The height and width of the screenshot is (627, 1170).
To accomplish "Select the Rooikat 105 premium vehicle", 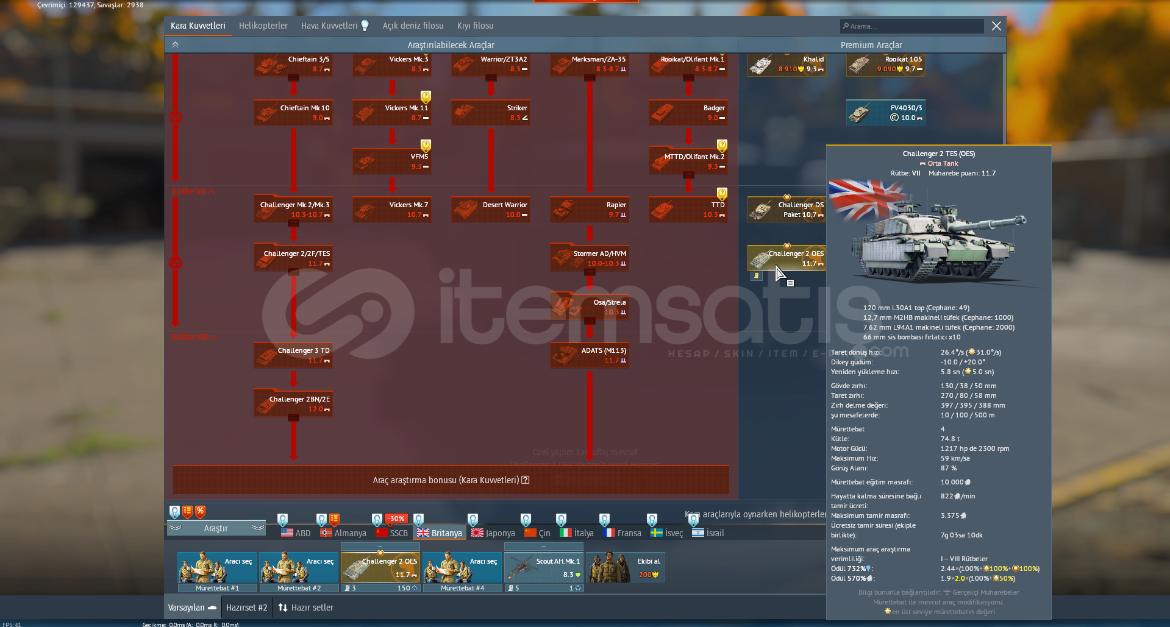I will tap(885, 64).
